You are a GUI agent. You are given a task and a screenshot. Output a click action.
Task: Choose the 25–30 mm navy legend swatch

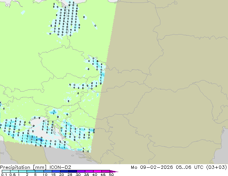73,171
